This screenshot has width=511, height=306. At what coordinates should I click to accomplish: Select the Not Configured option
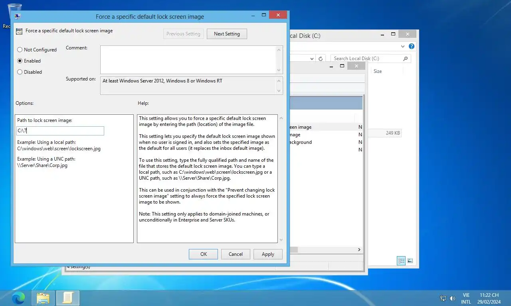[37, 50]
